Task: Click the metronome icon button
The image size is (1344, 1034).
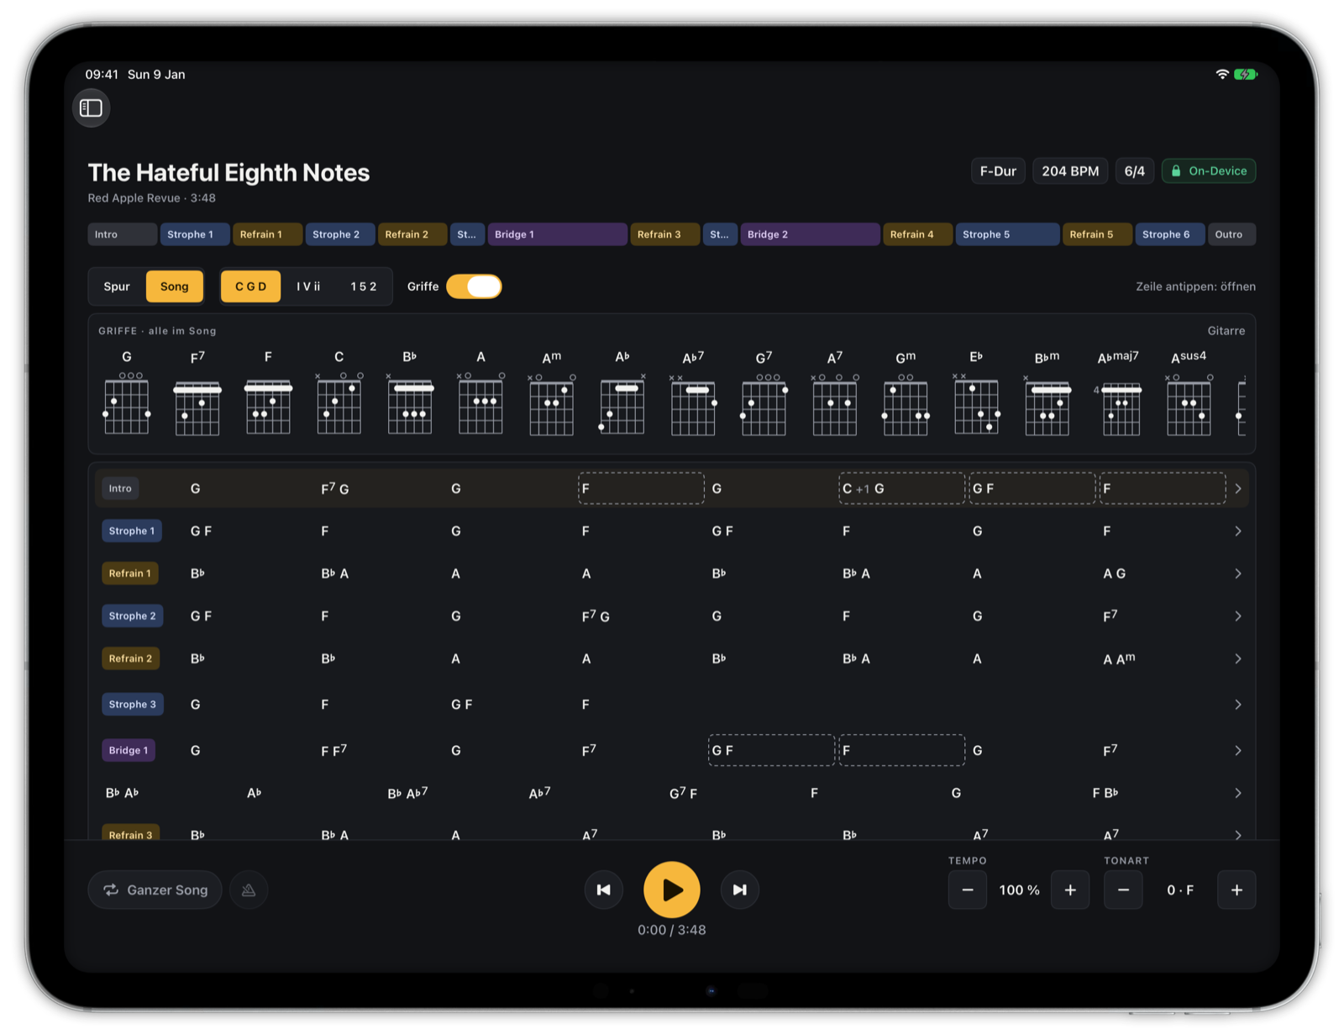Action: click(249, 890)
